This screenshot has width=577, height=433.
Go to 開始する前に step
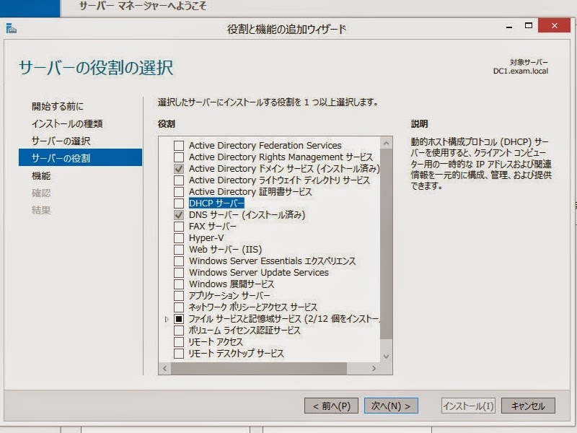coord(58,106)
